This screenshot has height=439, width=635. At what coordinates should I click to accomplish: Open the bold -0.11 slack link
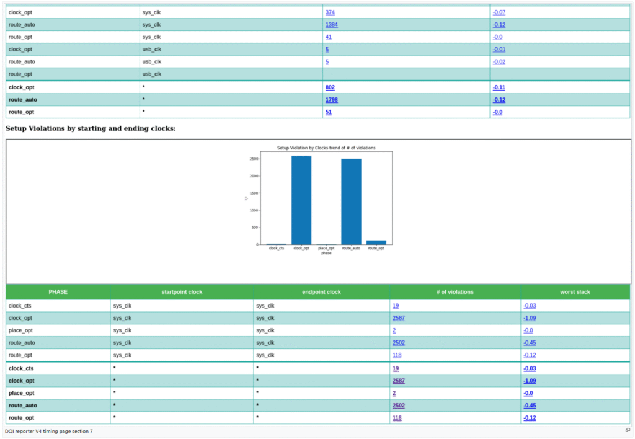[499, 87]
